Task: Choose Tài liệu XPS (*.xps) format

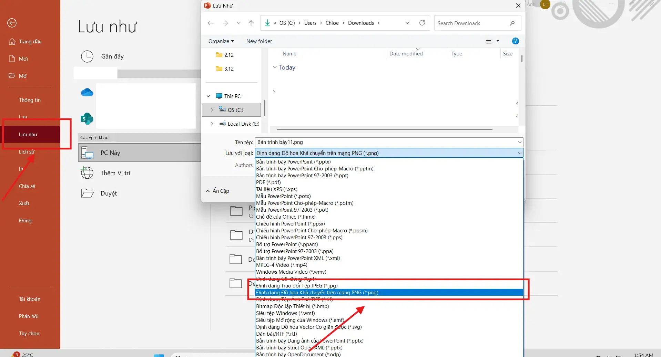Action: click(389, 189)
